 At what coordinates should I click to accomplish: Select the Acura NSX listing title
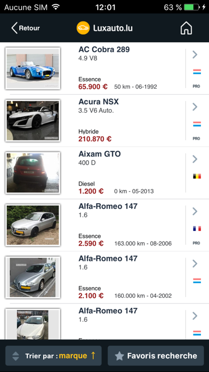tap(99, 102)
